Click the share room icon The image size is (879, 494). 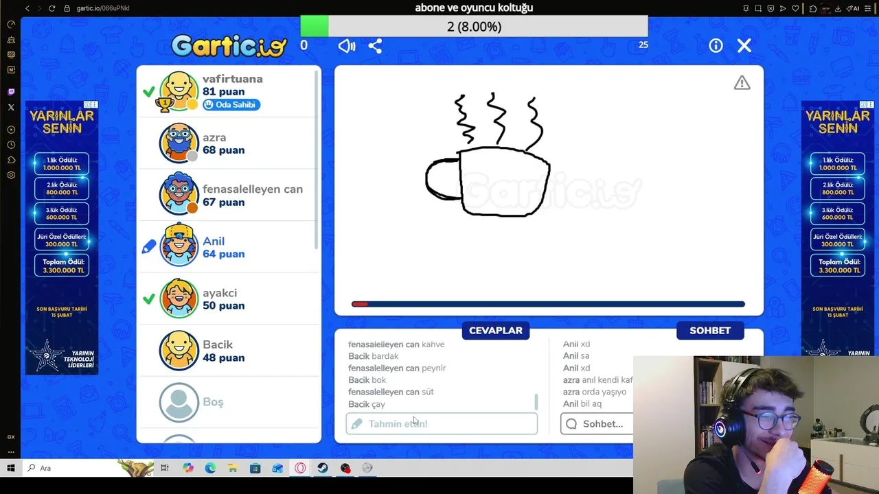[x=375, y=46]
